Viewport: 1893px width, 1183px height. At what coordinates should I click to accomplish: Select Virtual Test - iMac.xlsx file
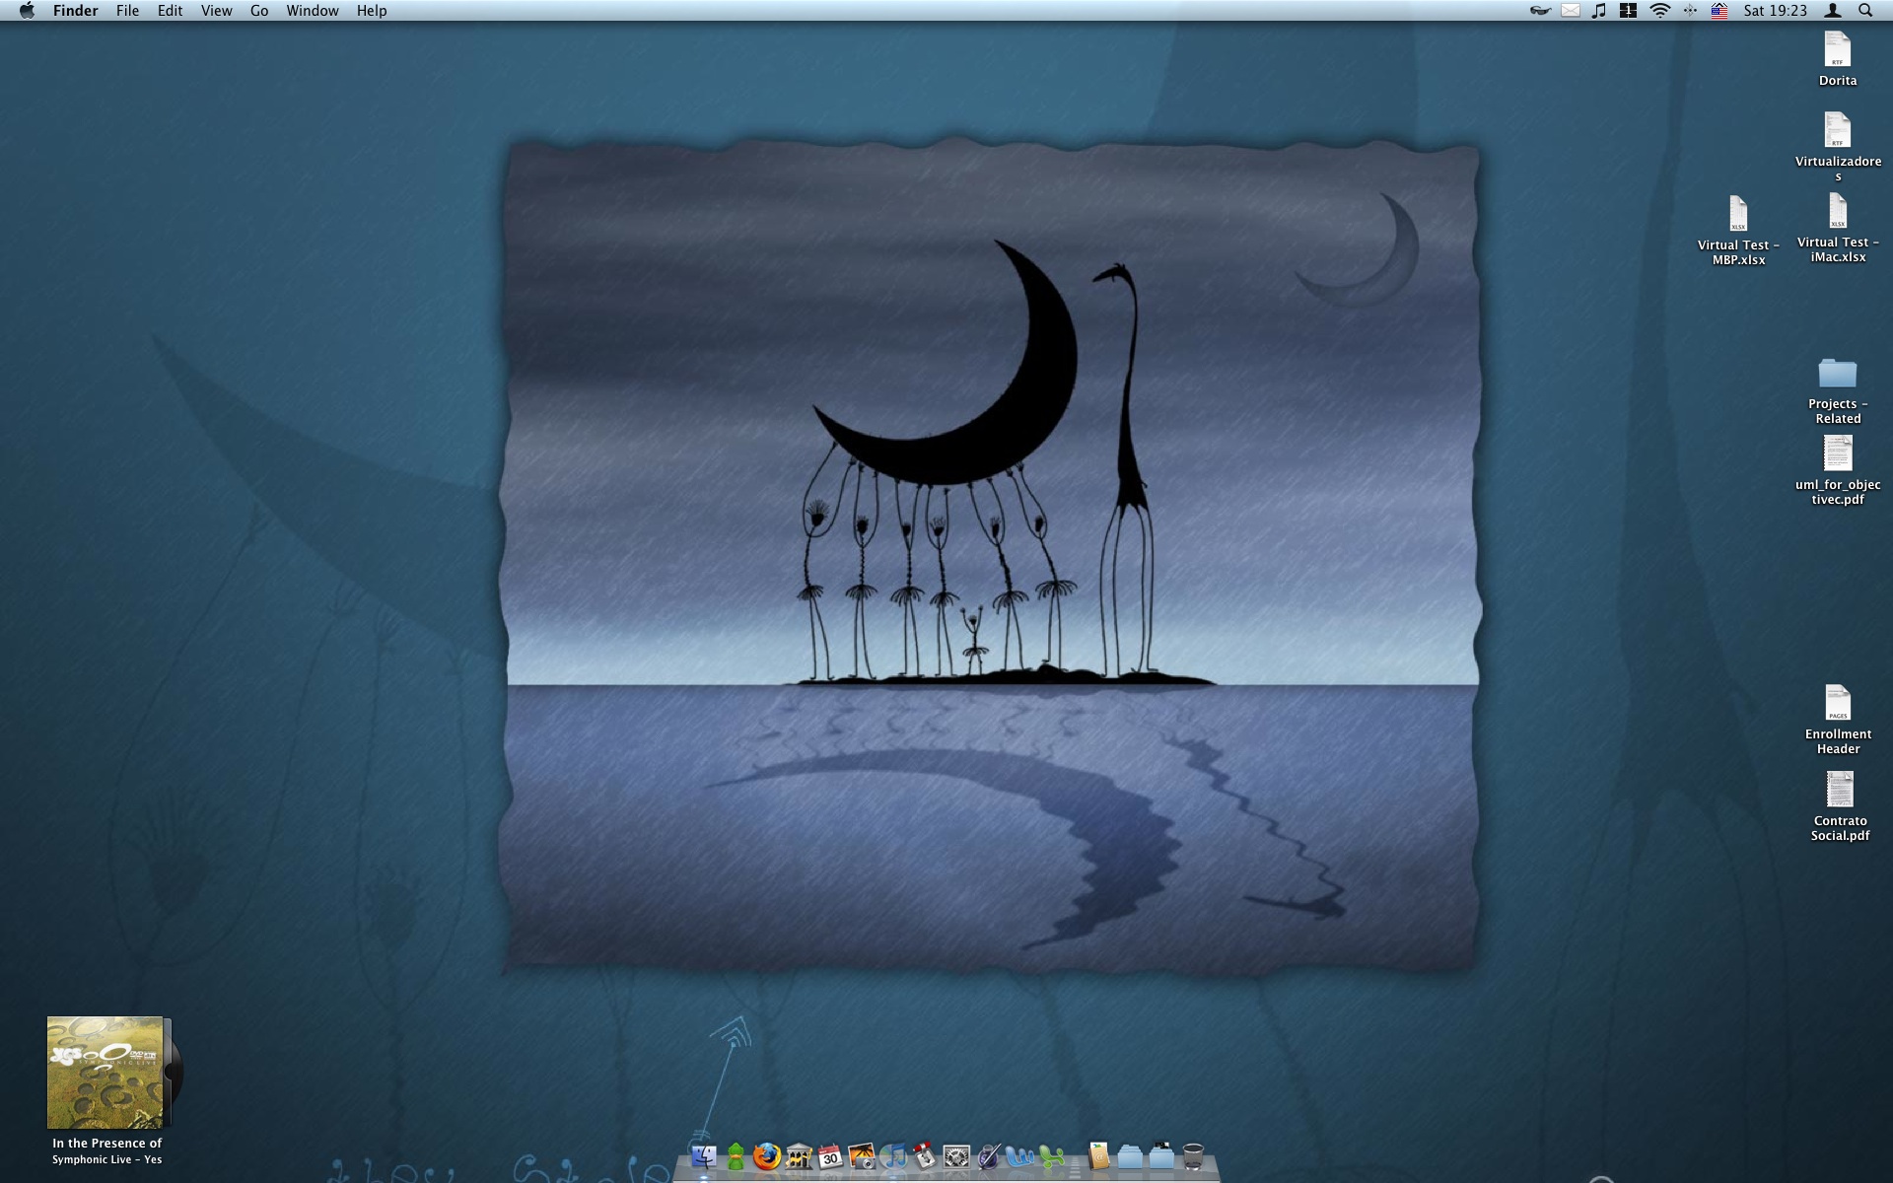(x=1838, y=228)
